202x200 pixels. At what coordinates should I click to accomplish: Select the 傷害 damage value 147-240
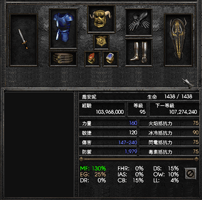[128, 142]
